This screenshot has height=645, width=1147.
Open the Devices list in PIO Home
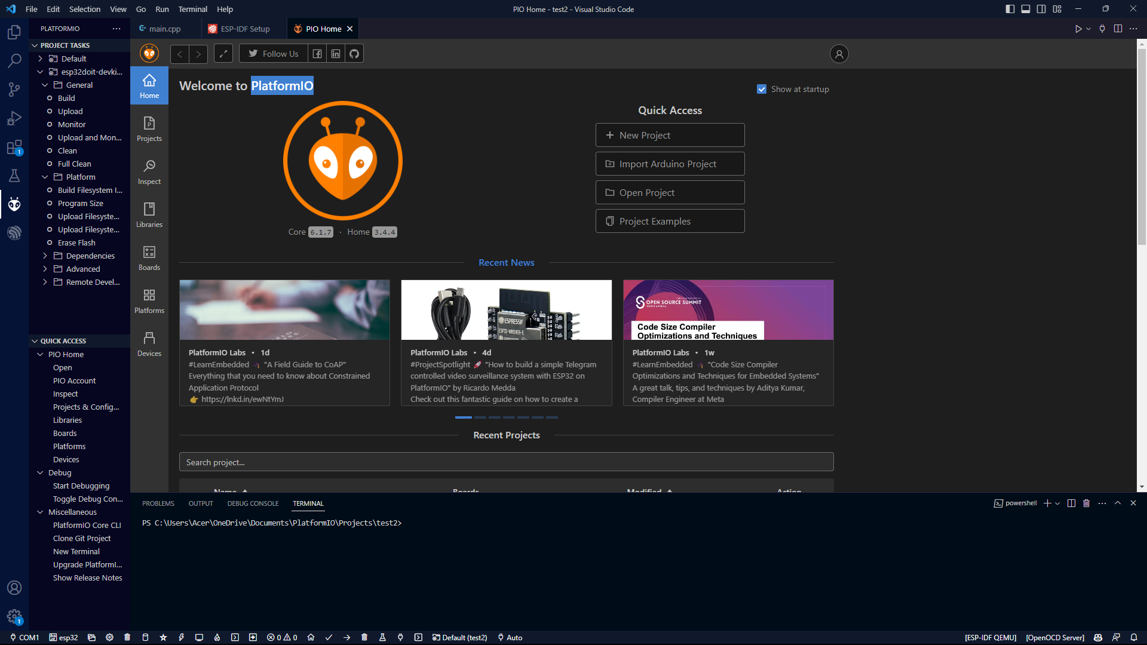[x=149, y=343]
